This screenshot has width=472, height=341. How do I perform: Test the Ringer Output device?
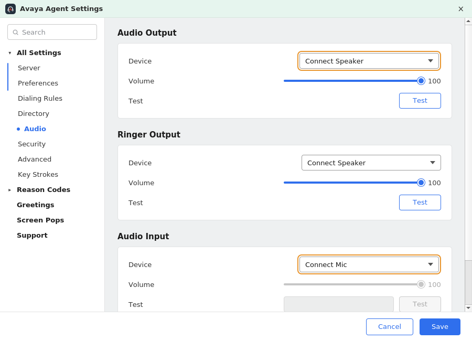(420, 203)
